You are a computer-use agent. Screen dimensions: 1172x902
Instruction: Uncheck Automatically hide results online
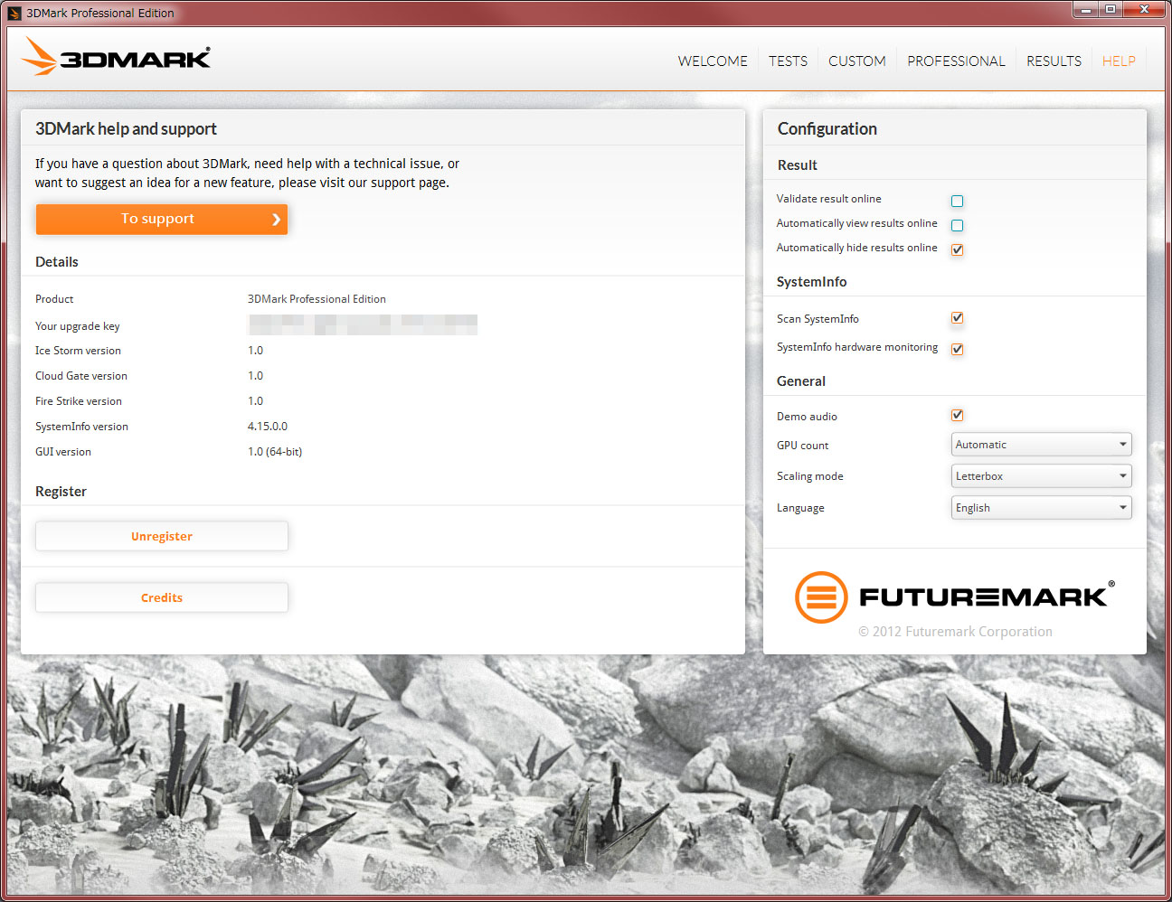pos(957,249)
